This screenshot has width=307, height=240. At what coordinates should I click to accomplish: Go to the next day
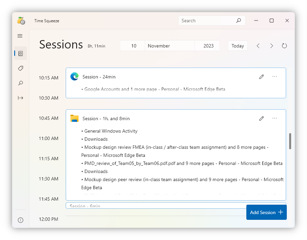click(272, 46)
